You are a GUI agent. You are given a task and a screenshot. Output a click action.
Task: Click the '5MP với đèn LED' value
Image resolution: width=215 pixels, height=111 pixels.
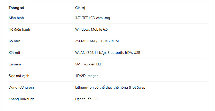click(x=89, y=64)
